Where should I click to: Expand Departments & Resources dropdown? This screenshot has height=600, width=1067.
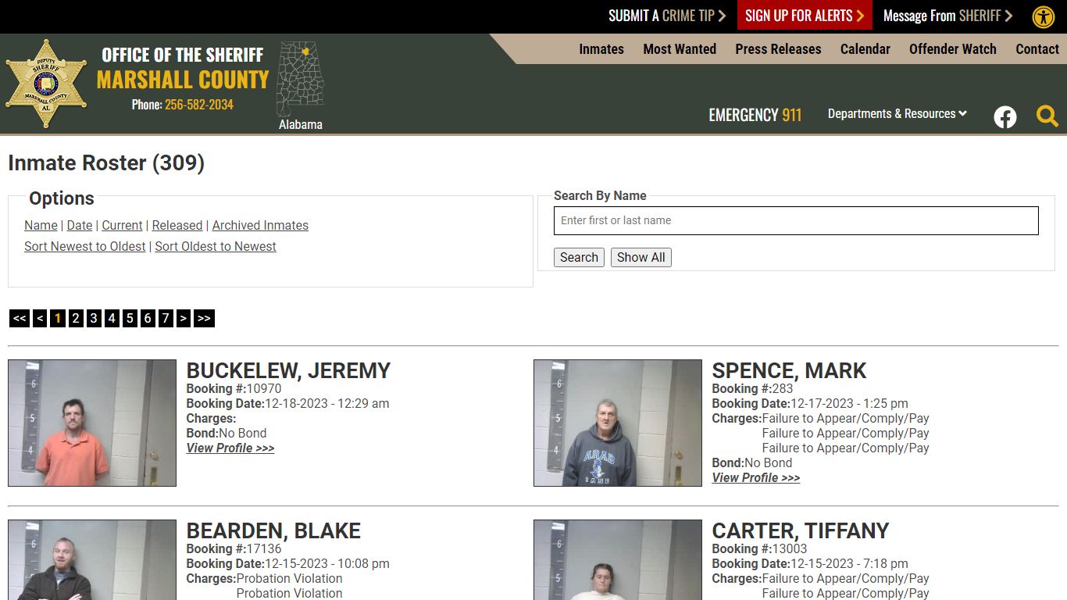[x=897, y=113]
